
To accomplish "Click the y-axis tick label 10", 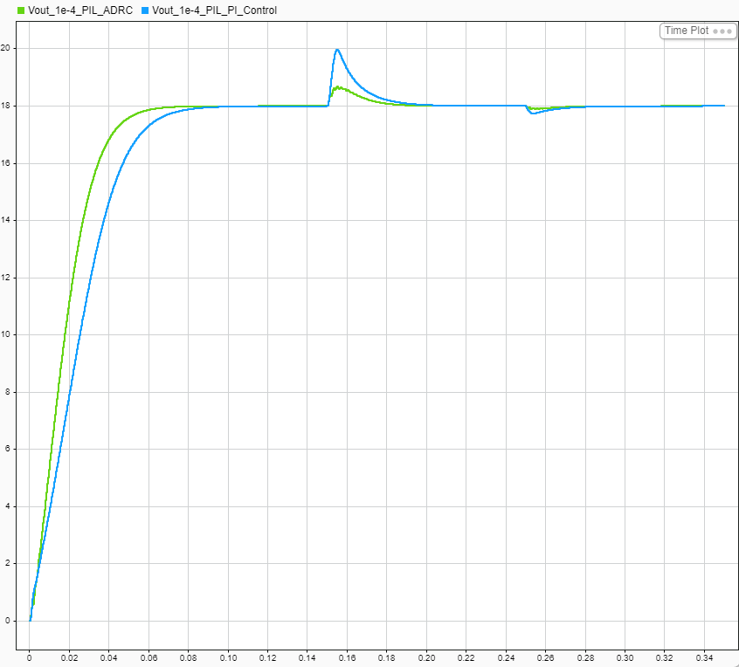I will tap(5, 334).
